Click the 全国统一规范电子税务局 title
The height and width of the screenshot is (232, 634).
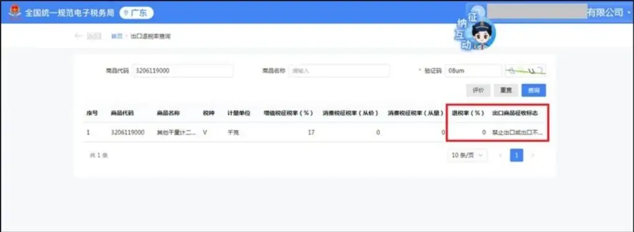click(x=69, y=13)
